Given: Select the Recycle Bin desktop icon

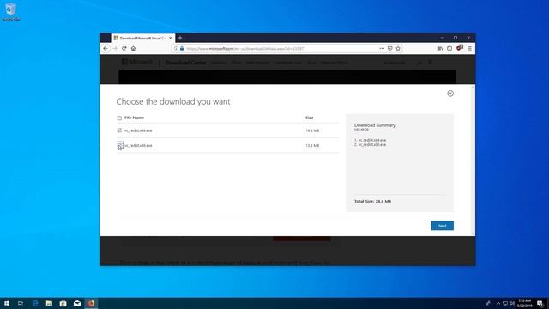Looking at the screenshot, I should click(x=10, y=11).
